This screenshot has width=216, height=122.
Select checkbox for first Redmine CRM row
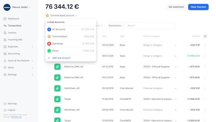[49, 67]
